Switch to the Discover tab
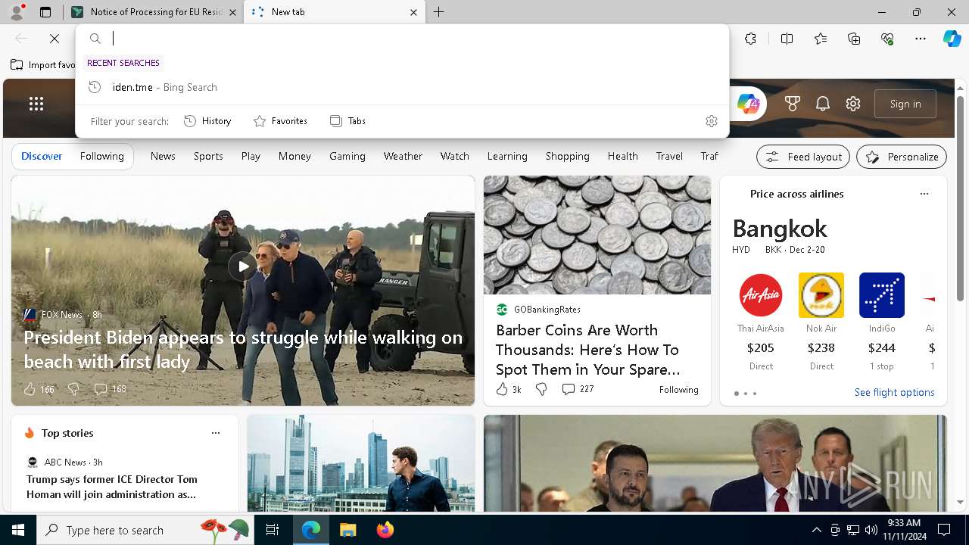Screen dimensions: 969x545 coord(42,156)
